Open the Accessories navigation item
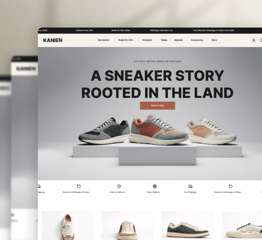Image resolution: width=262 pixels, height=240 pixels. pos(197,40)
